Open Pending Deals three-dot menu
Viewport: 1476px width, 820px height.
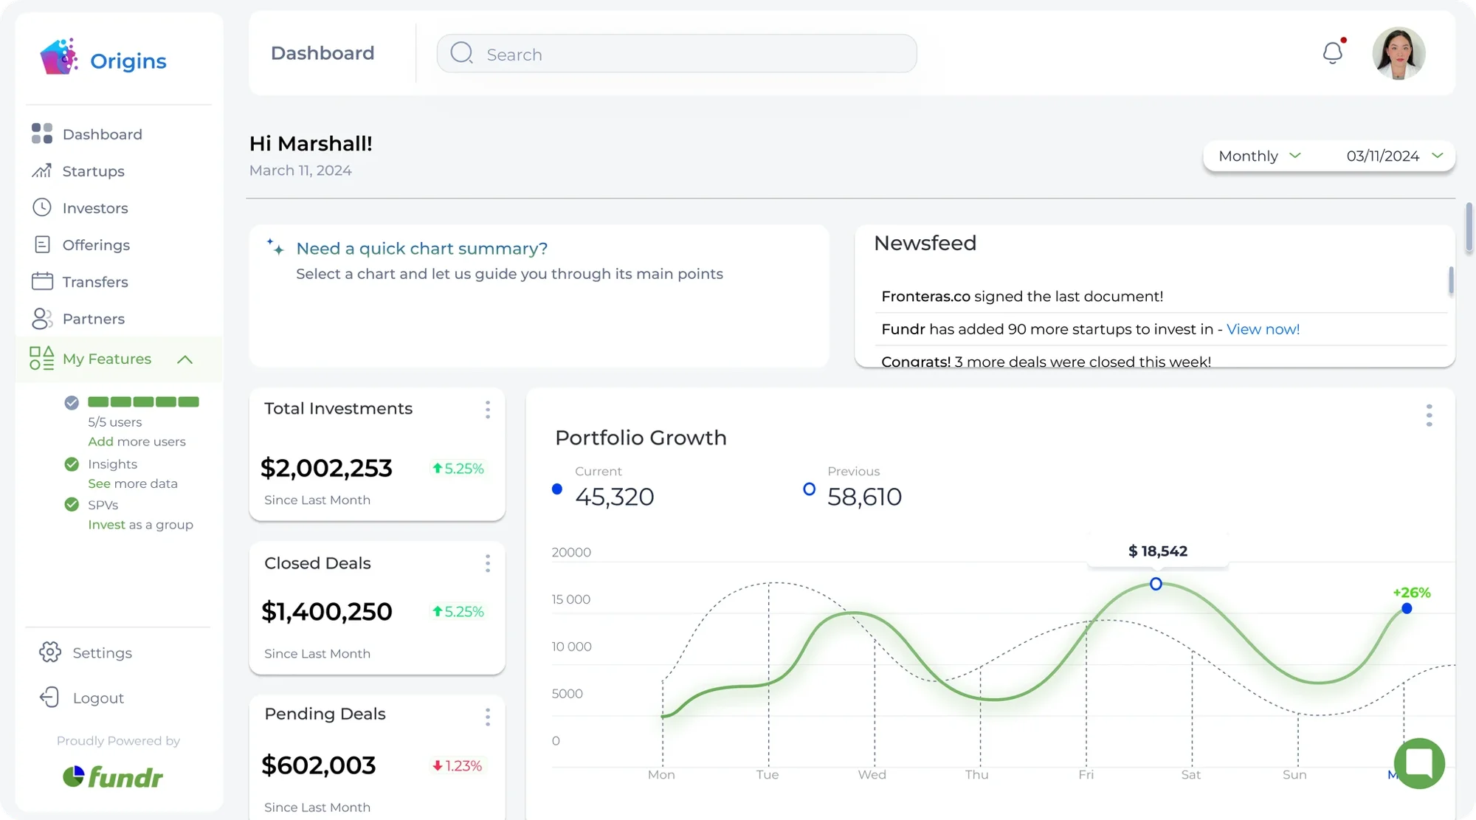488,717
